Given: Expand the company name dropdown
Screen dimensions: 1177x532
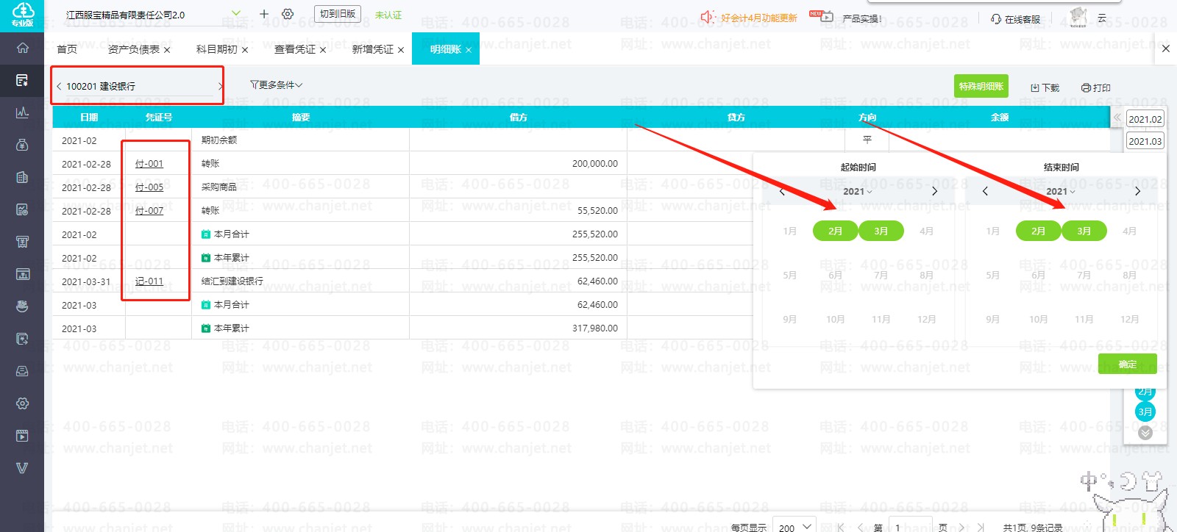Looking at the screenshot, I should click(236, 13).
